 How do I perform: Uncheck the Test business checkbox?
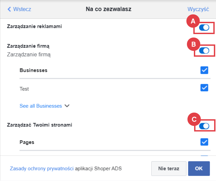pyautogui.click(x=204, y=88)
